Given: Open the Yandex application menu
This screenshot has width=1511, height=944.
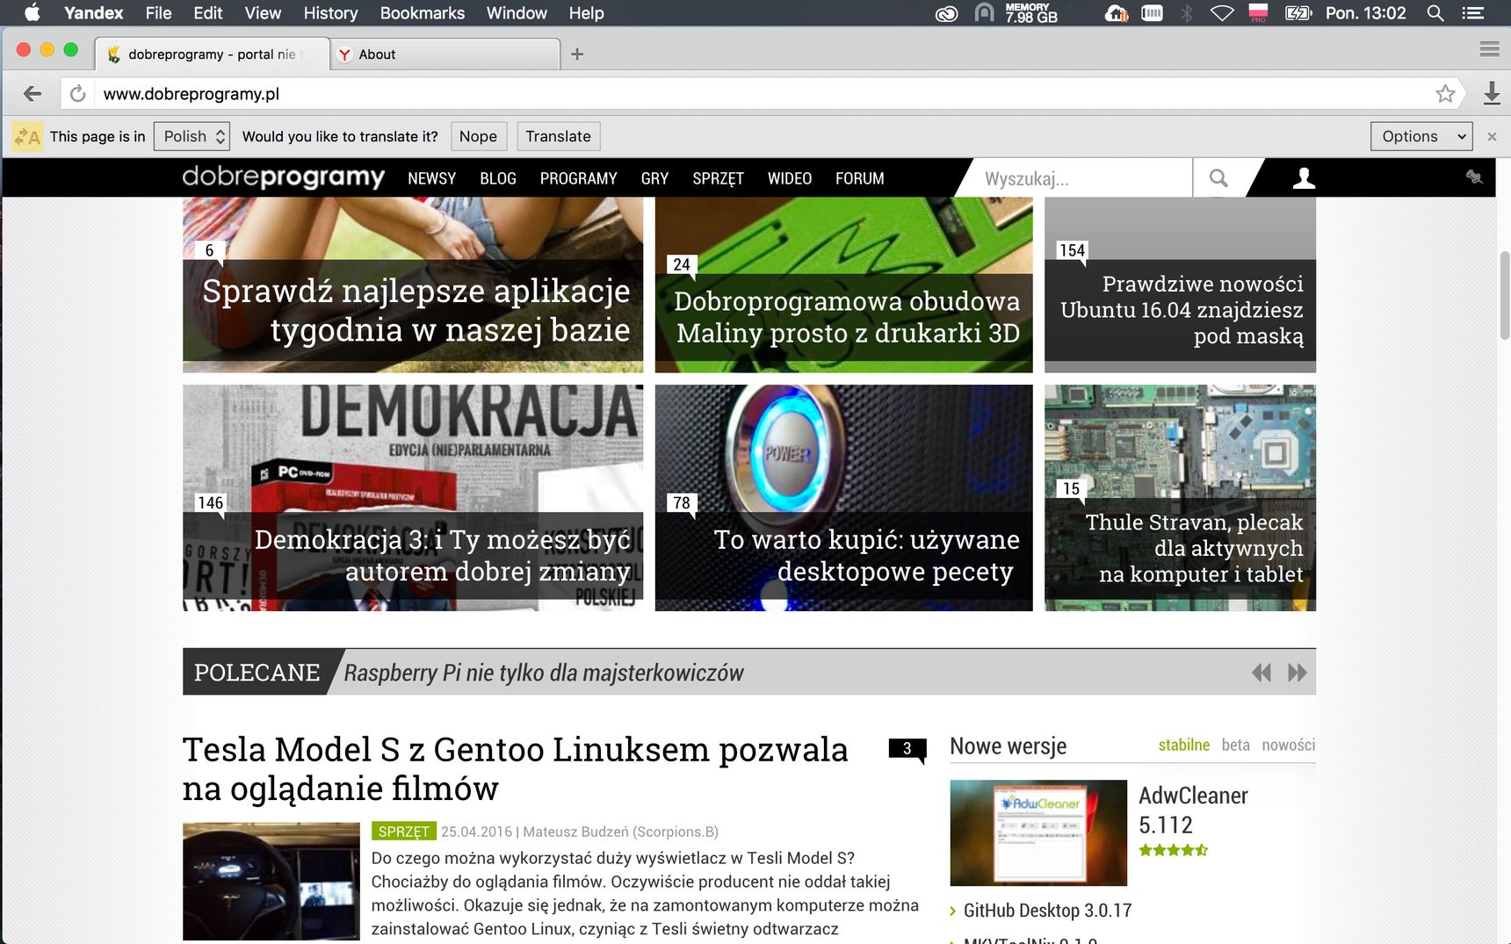Looking at the screenshot, I should click(93, 13).
